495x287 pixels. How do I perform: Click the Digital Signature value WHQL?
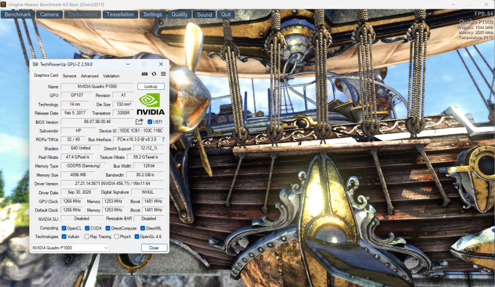coord(148,192)
